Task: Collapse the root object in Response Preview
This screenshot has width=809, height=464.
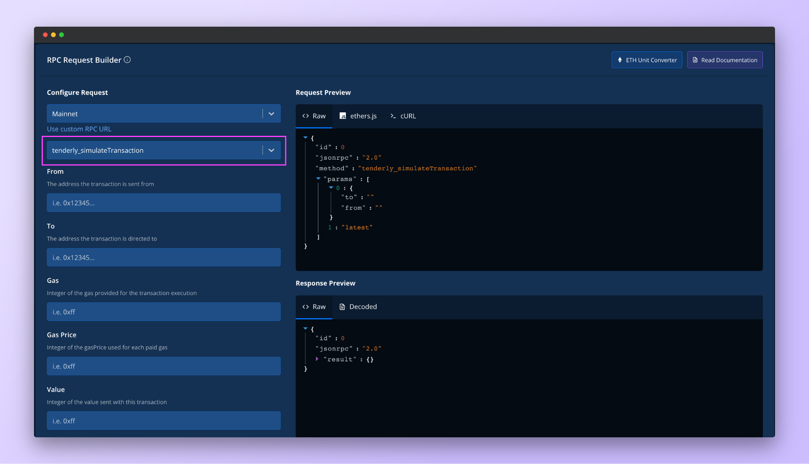Action: coord(305,329)
